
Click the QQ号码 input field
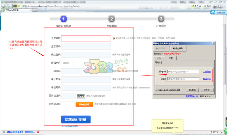pos(86,71)
